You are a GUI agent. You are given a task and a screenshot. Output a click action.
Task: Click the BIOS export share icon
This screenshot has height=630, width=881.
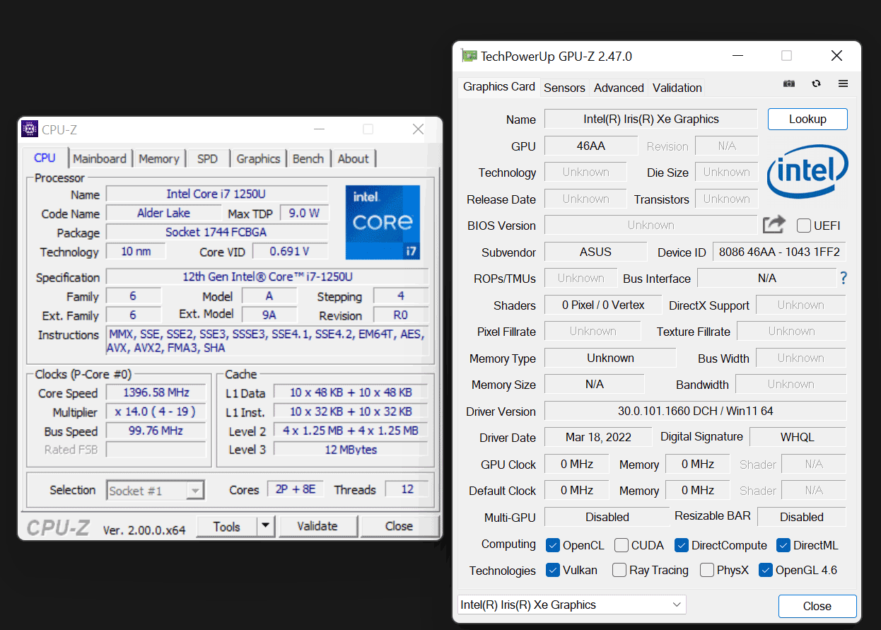774,225
